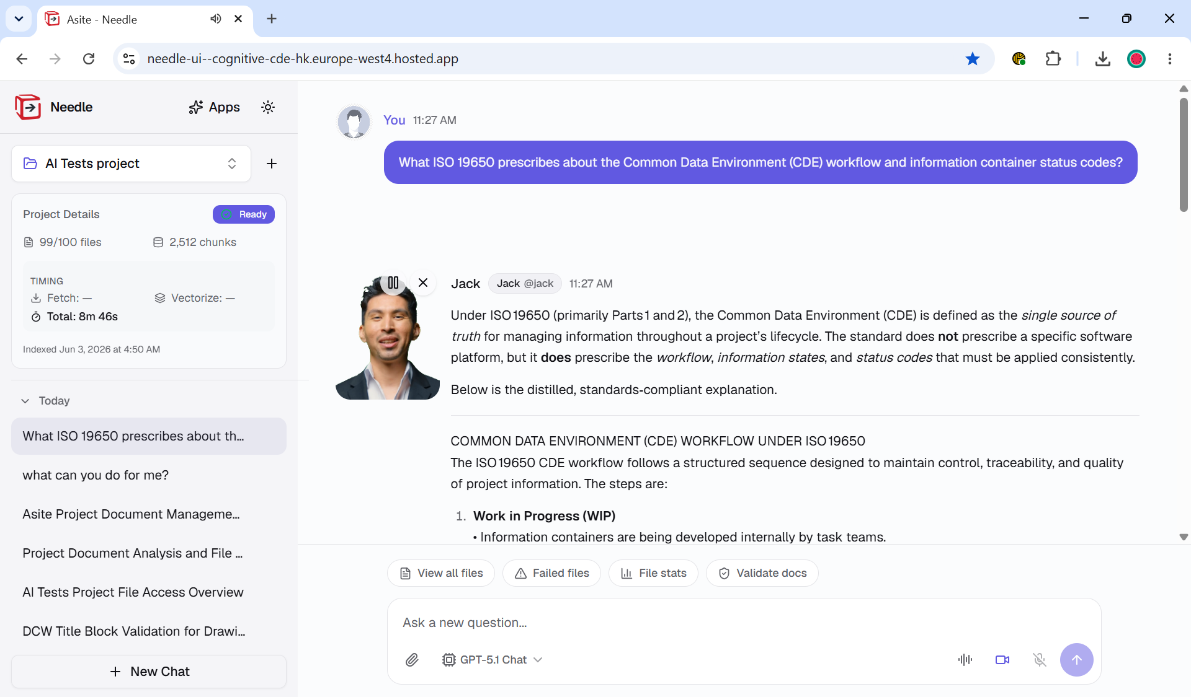Click the chat vertical scrollbar thumb
Screen dimensions: 1191x697
tap(1184, 155)
